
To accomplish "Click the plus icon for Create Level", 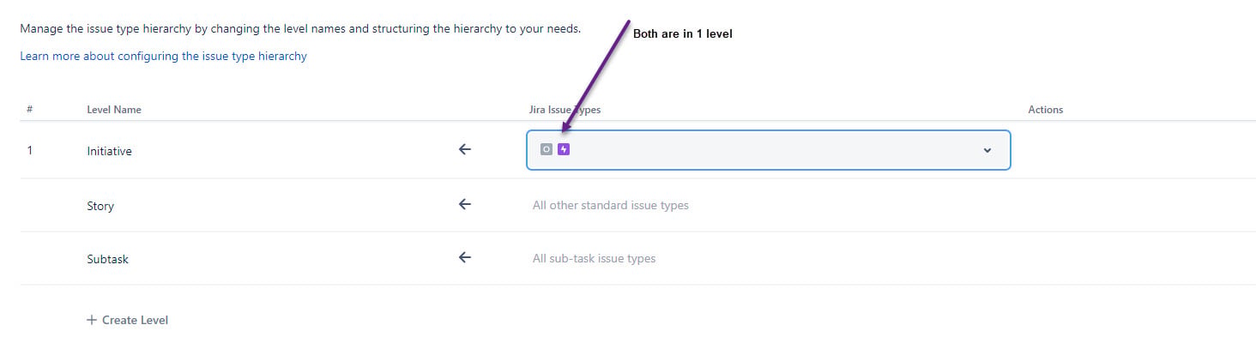I will pyautogui.click(x=92, y=320).
